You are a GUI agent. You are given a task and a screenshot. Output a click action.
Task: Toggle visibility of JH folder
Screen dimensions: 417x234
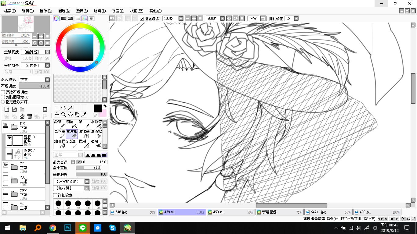(x=5, y=165)
